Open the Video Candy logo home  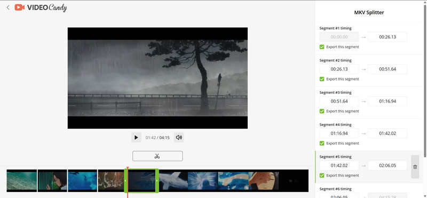coord(41,7)
